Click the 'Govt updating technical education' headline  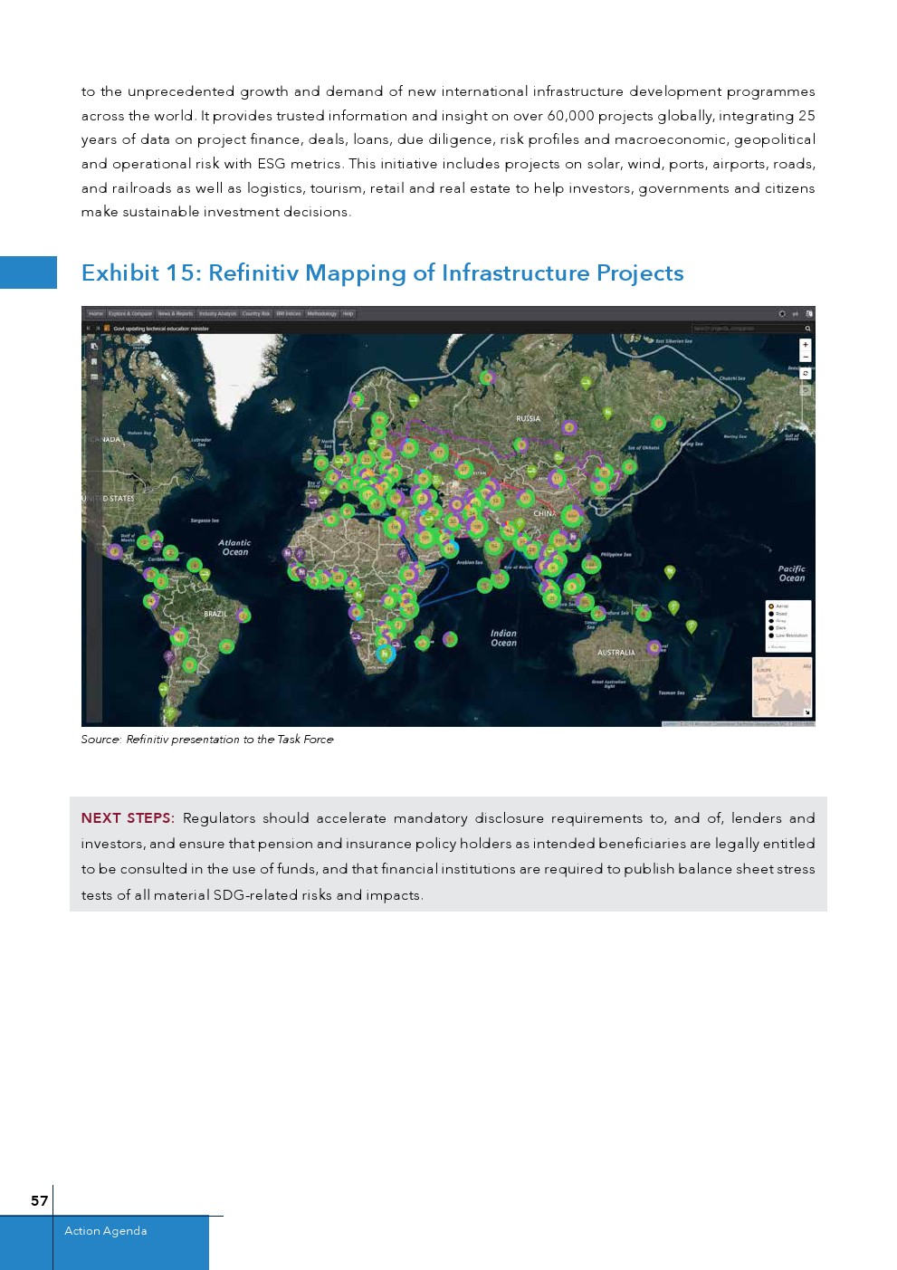[x=161, y=329]
